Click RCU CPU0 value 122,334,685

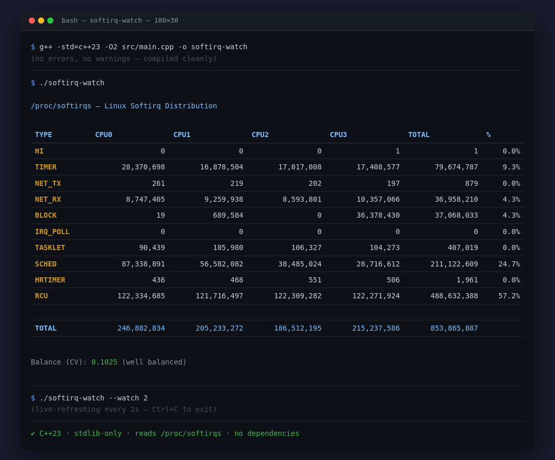[141, 296]
